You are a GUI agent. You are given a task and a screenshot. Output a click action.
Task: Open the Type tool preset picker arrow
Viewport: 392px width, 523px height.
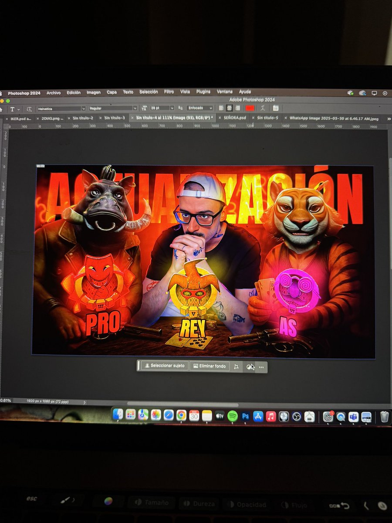18,109
